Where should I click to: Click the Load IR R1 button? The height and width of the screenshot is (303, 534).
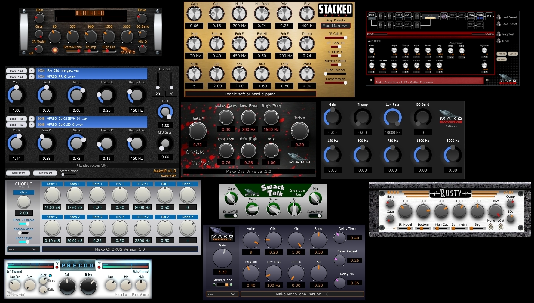click(17, 119)
